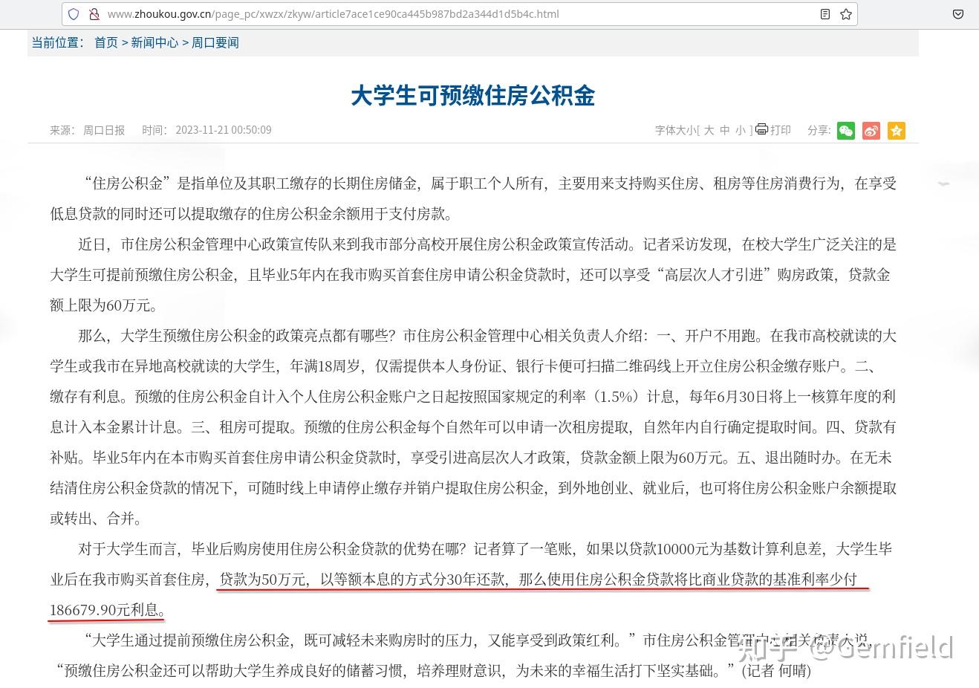Image resolution: width=979 pixels, height=688 pixels.
Task: Open the Pocket save icon
Action: [958, 14]
